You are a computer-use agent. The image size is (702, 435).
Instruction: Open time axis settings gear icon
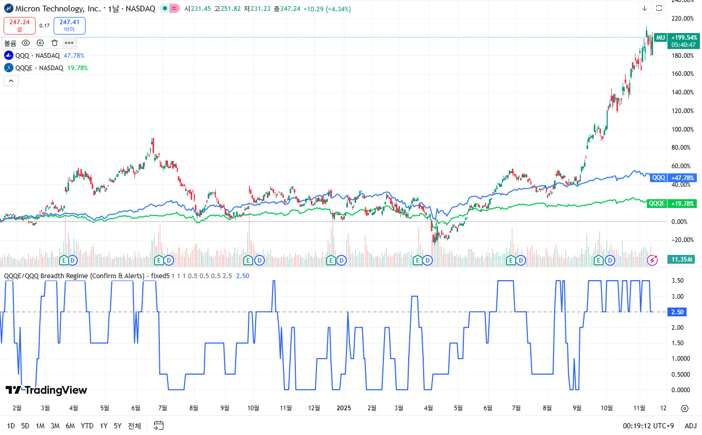coord(684,408)
